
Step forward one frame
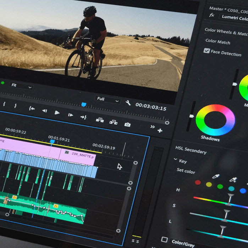pos(70,115)
